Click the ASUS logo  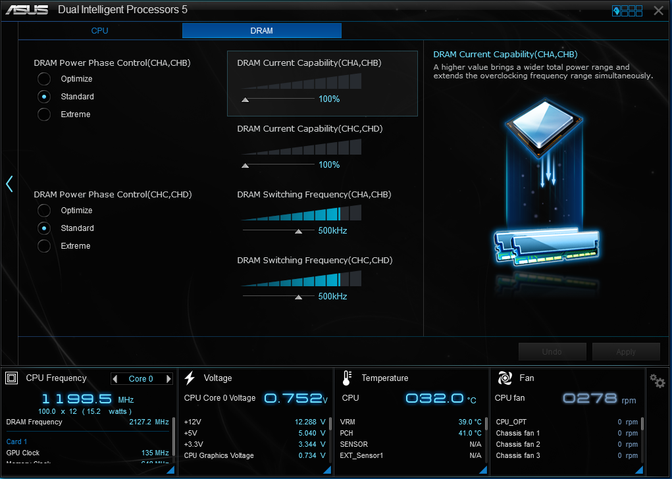tap(26, 9)
